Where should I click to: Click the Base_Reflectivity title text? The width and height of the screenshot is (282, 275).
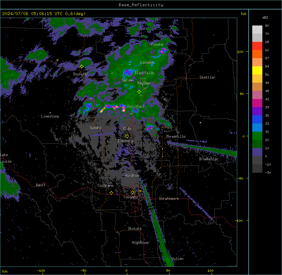click(x=141, y=5)
